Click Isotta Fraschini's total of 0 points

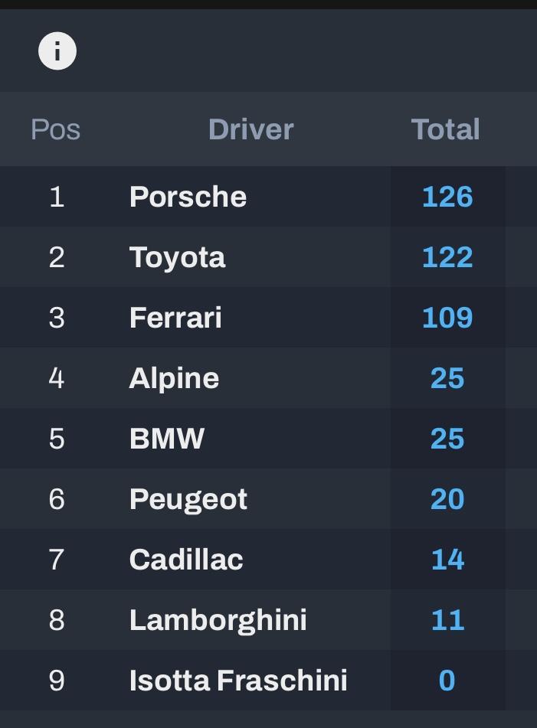(x=447, y=681)
